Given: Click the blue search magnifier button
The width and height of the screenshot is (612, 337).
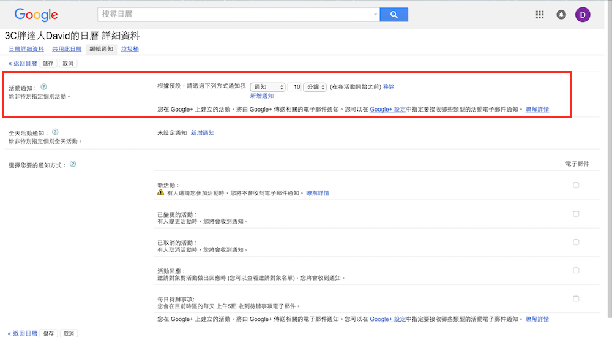Looking at the screenshot, I should tap(394, 15).
